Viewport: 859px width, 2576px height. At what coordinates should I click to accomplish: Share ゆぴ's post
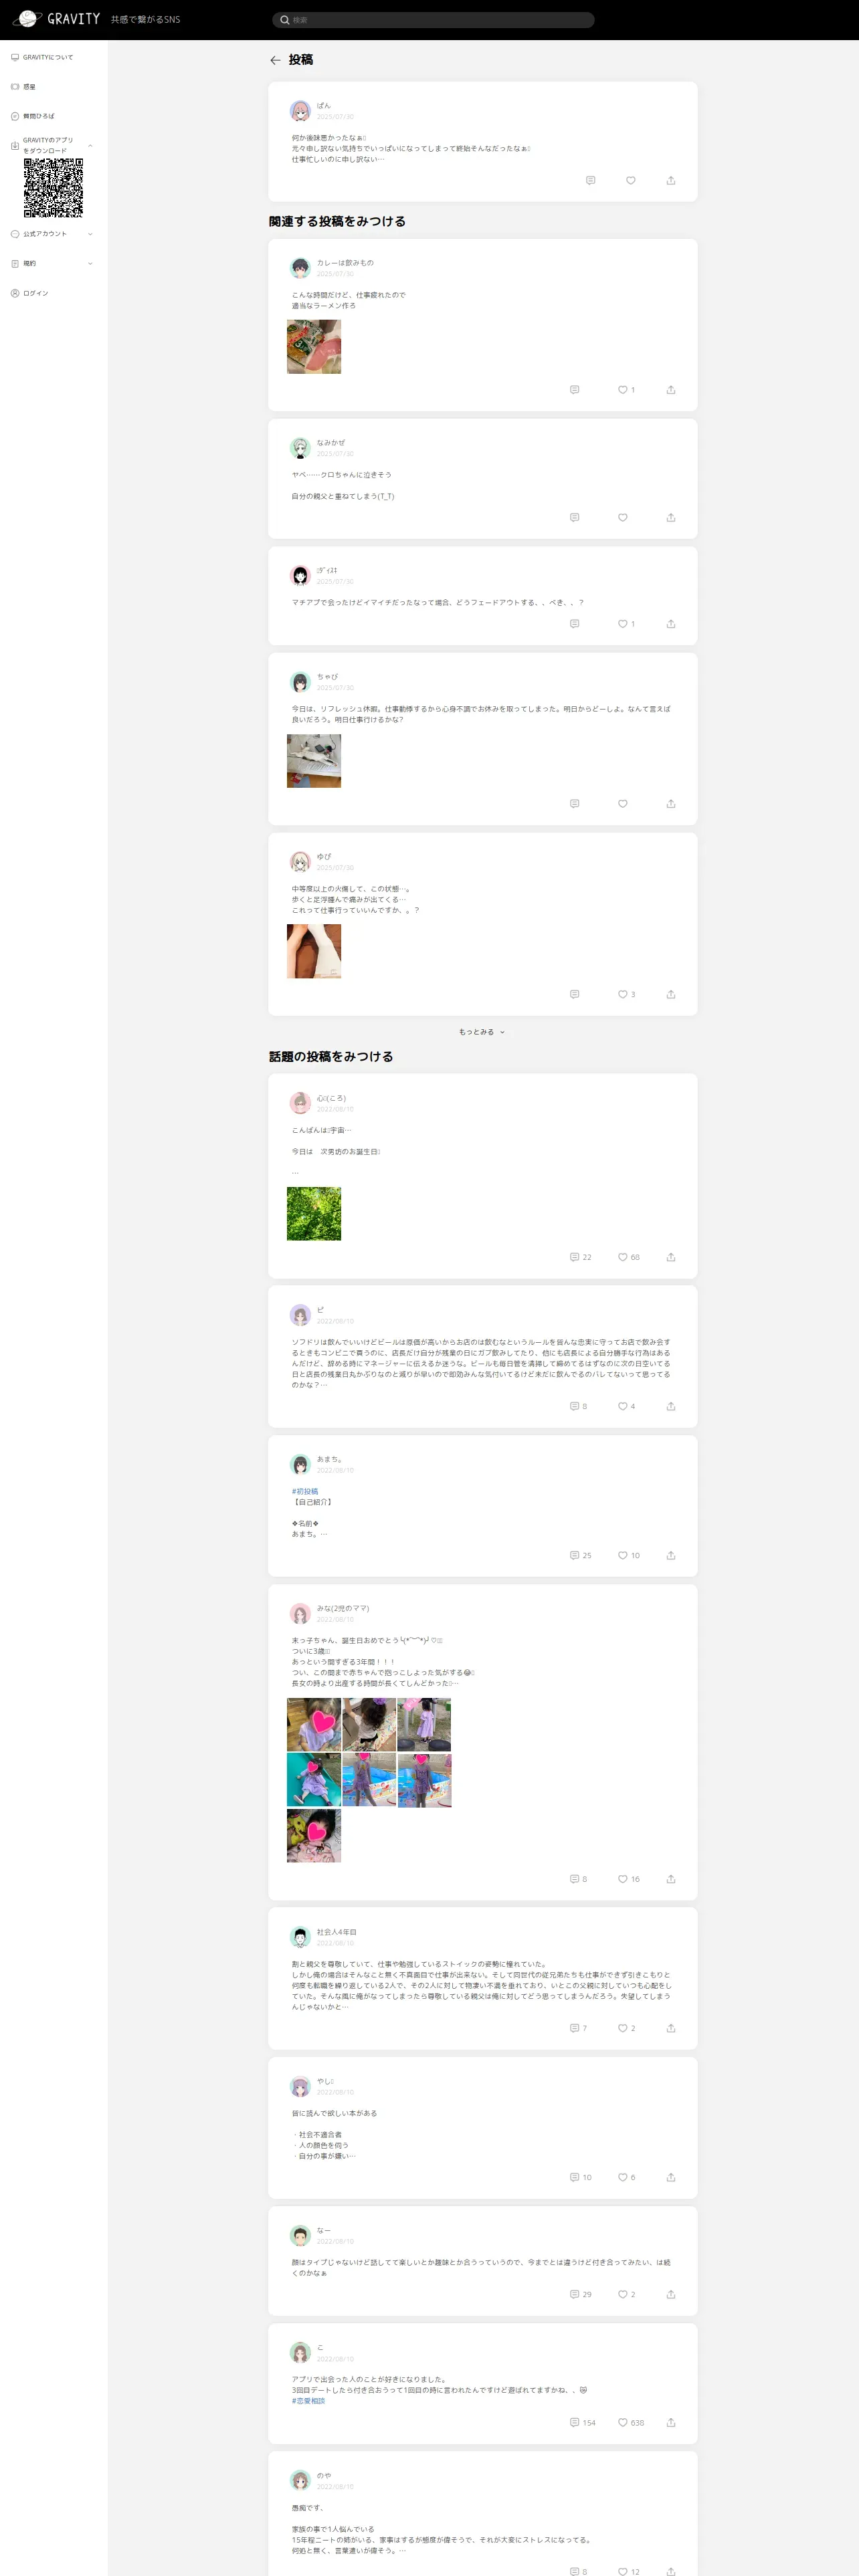point(671,995)
